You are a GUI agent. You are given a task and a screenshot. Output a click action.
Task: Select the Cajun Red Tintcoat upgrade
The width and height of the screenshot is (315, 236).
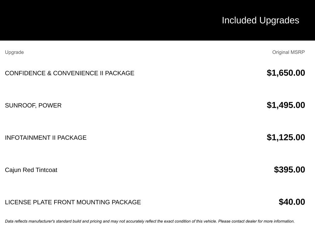[x=31, y=170]
